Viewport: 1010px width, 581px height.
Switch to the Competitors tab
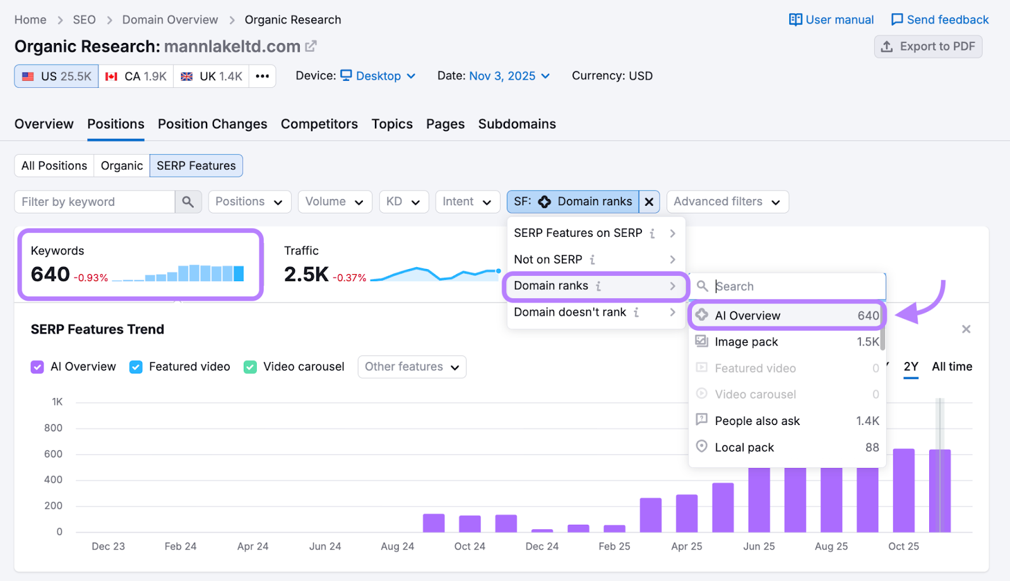pyautogui.click(x=319, y=124)
